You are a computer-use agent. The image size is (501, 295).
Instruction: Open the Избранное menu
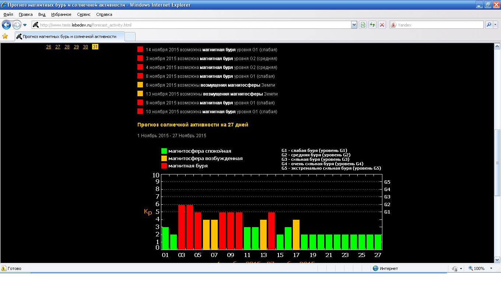click(61, 14)
